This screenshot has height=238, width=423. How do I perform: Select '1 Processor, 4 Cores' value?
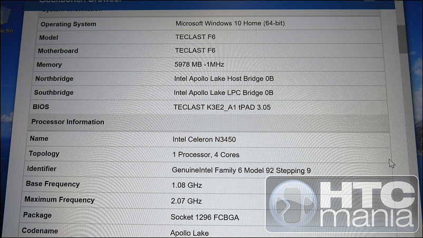[206, 155]
